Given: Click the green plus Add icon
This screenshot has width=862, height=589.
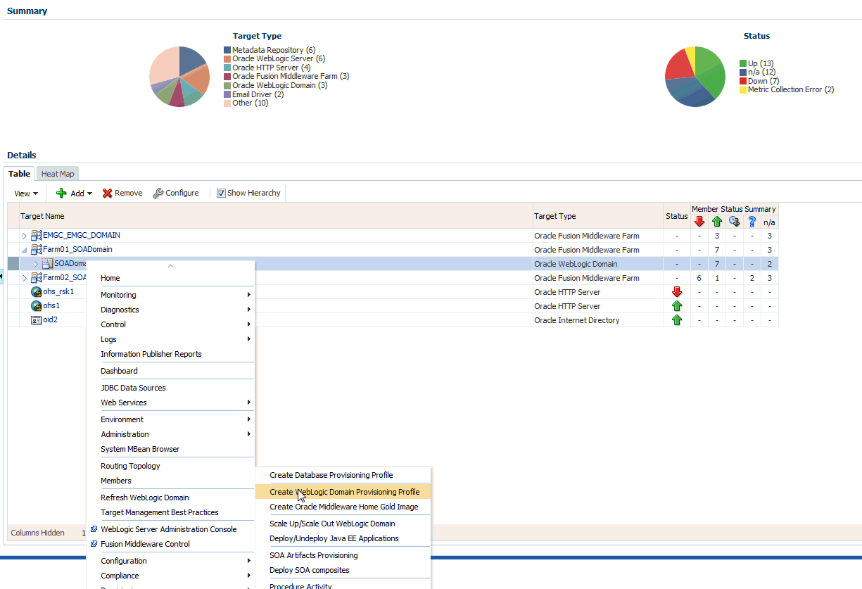Looking at the screenshot, I should tap(61, 193).
